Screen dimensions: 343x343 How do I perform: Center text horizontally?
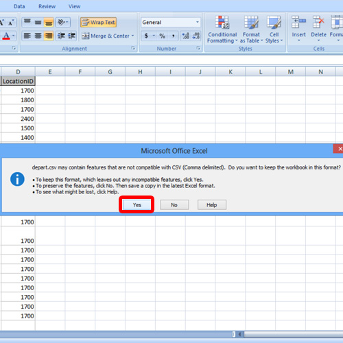point(38,36)
